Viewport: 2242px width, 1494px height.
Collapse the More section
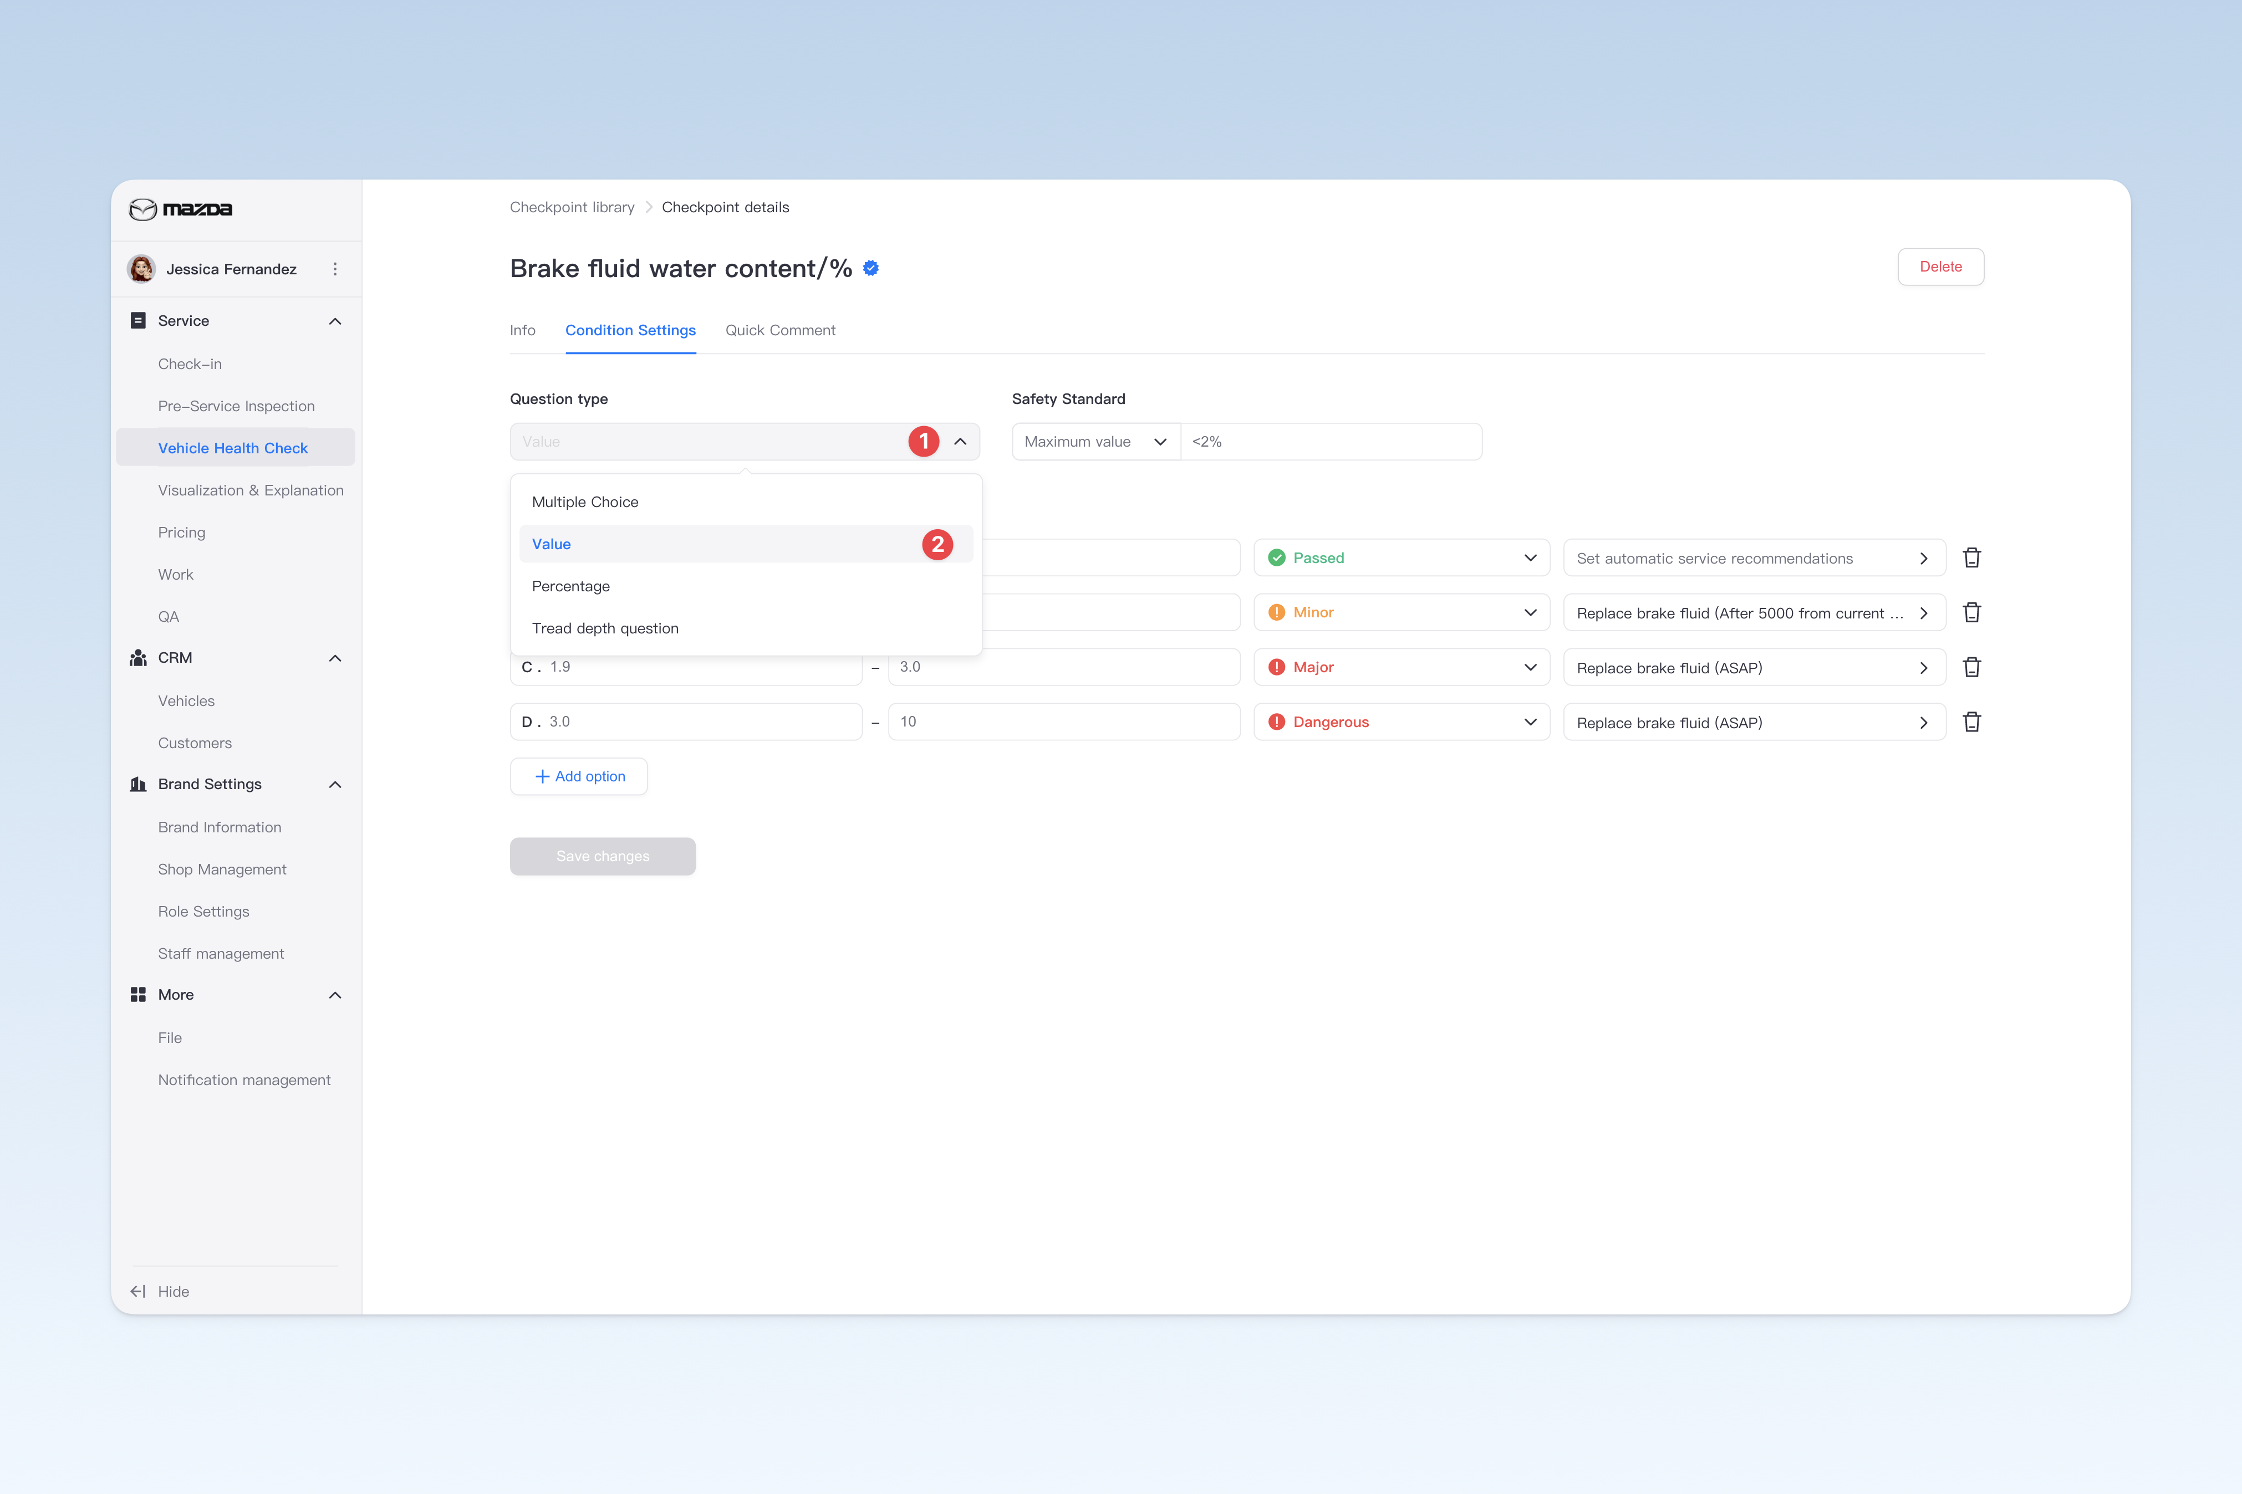pos(335,995)
